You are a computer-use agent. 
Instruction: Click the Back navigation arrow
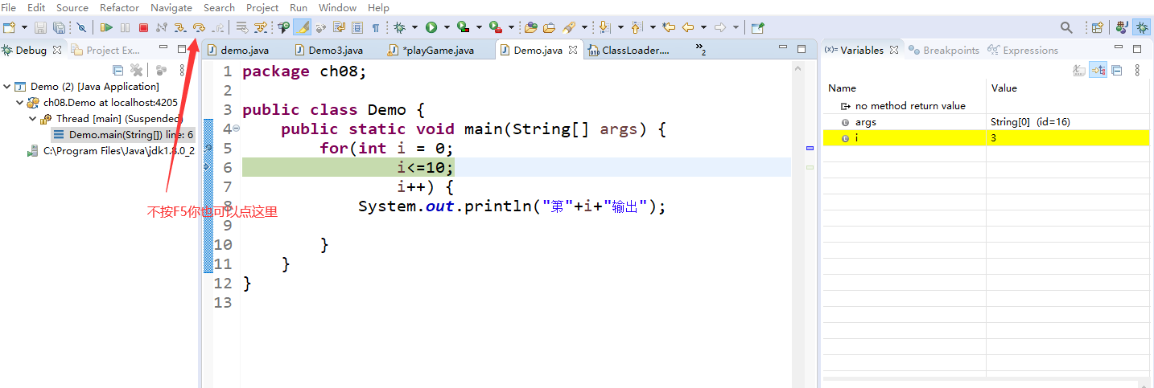[688, 27]
